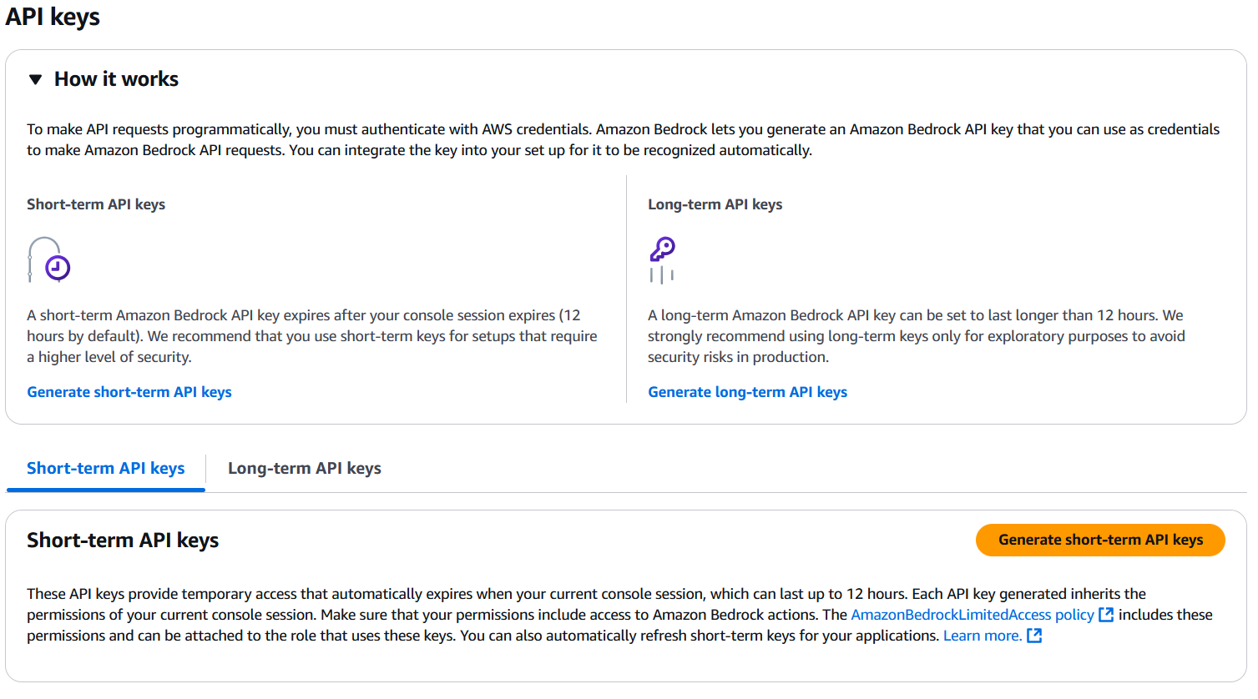
Task: Click the paragraph about authenticating with AWS credentials
Action: [623, 139]
